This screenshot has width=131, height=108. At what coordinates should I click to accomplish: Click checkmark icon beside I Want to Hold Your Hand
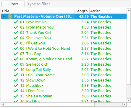click(16, 48)
